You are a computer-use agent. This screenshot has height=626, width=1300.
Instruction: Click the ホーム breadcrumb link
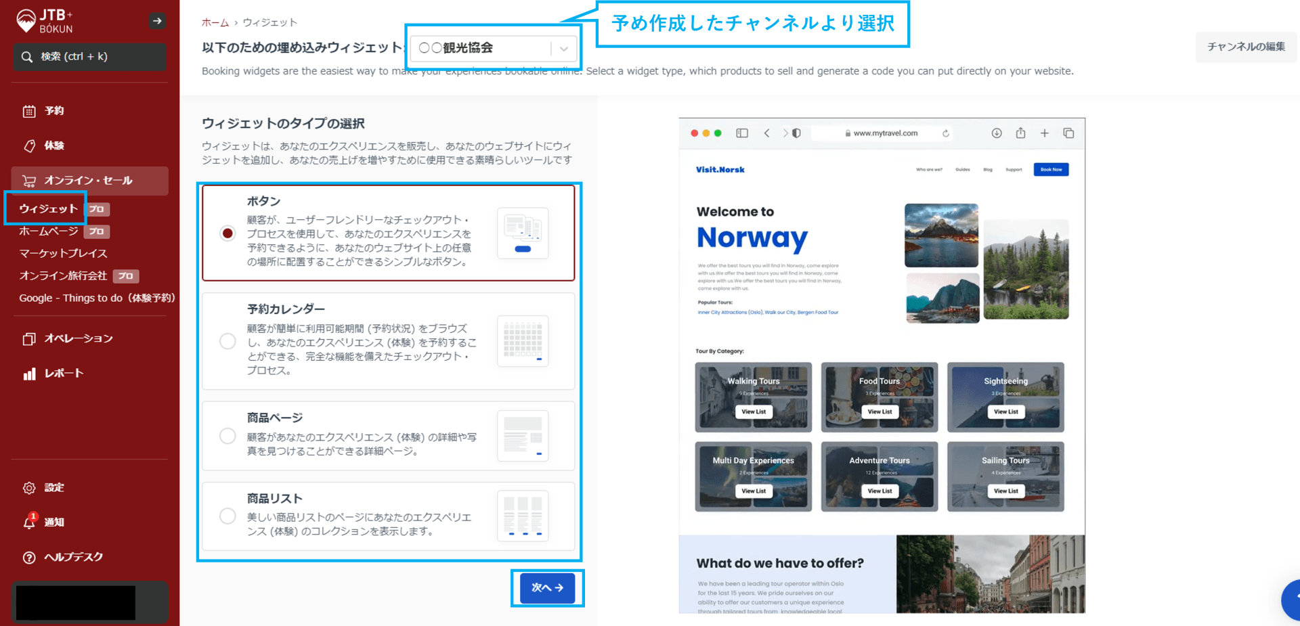[x=215, y=22]
